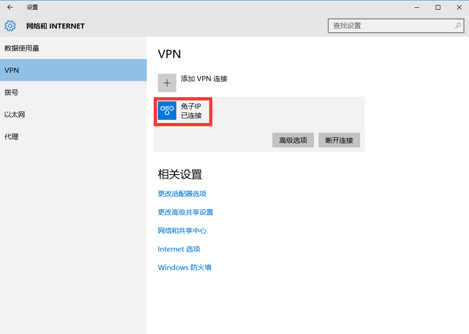Open 更改高级共享设置 link
This screenshot has width=469, height=334.
click(x=185, y=212)
